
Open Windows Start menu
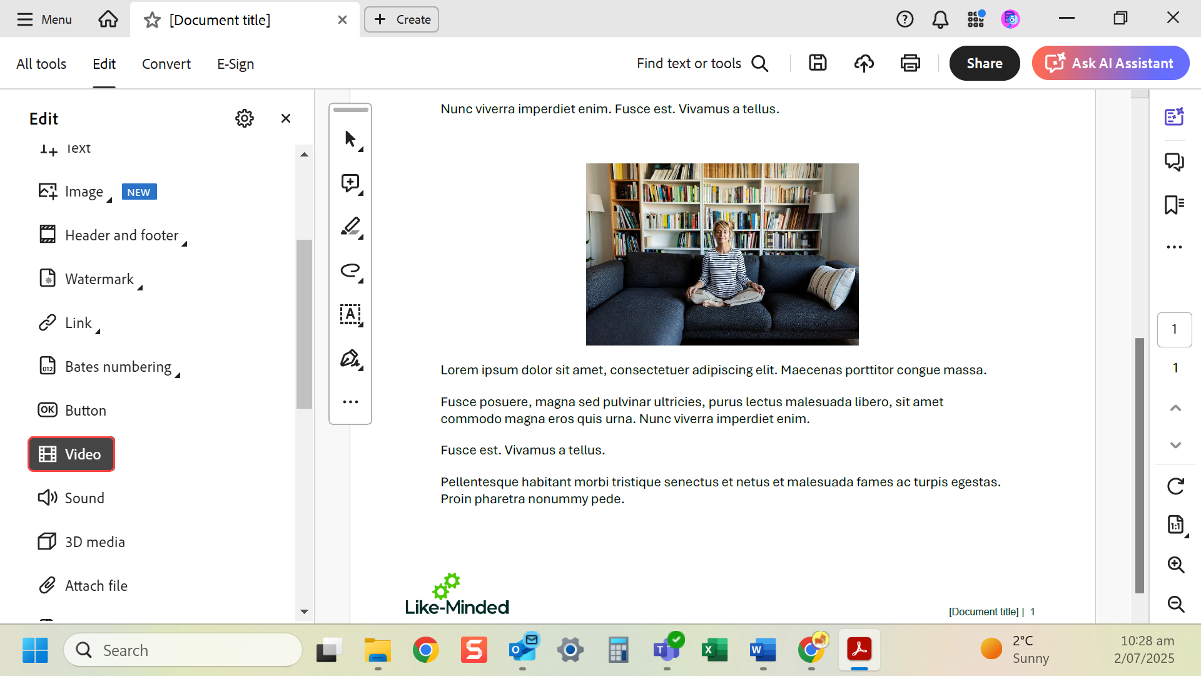[35, 650]
